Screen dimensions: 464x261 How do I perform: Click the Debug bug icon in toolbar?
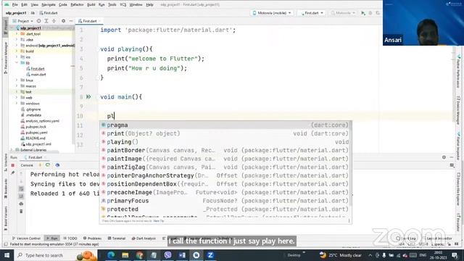coord(370,13)
